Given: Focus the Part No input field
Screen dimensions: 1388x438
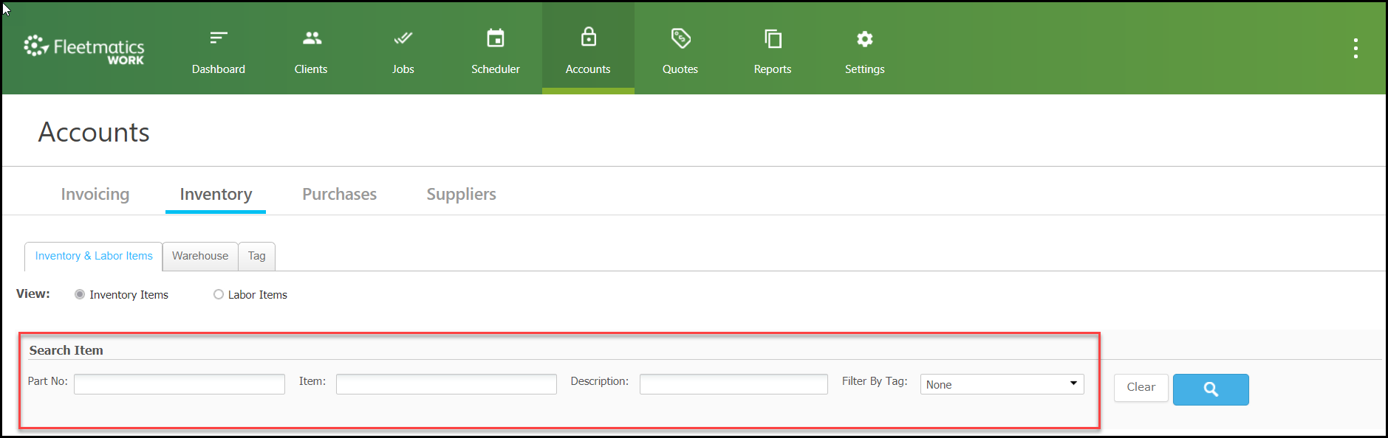Looking at the screenshot, I should click(180, 384).
